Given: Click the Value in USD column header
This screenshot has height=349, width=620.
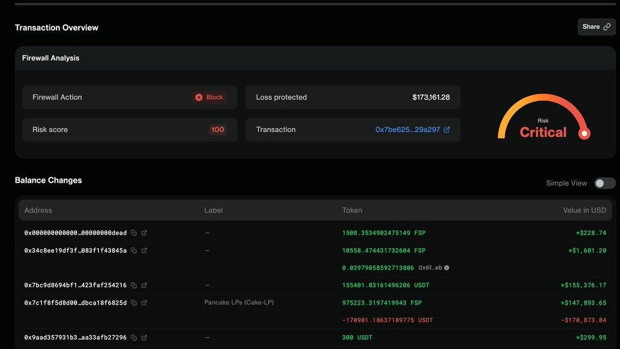Looking at the screenshot, I should (584, 210).
